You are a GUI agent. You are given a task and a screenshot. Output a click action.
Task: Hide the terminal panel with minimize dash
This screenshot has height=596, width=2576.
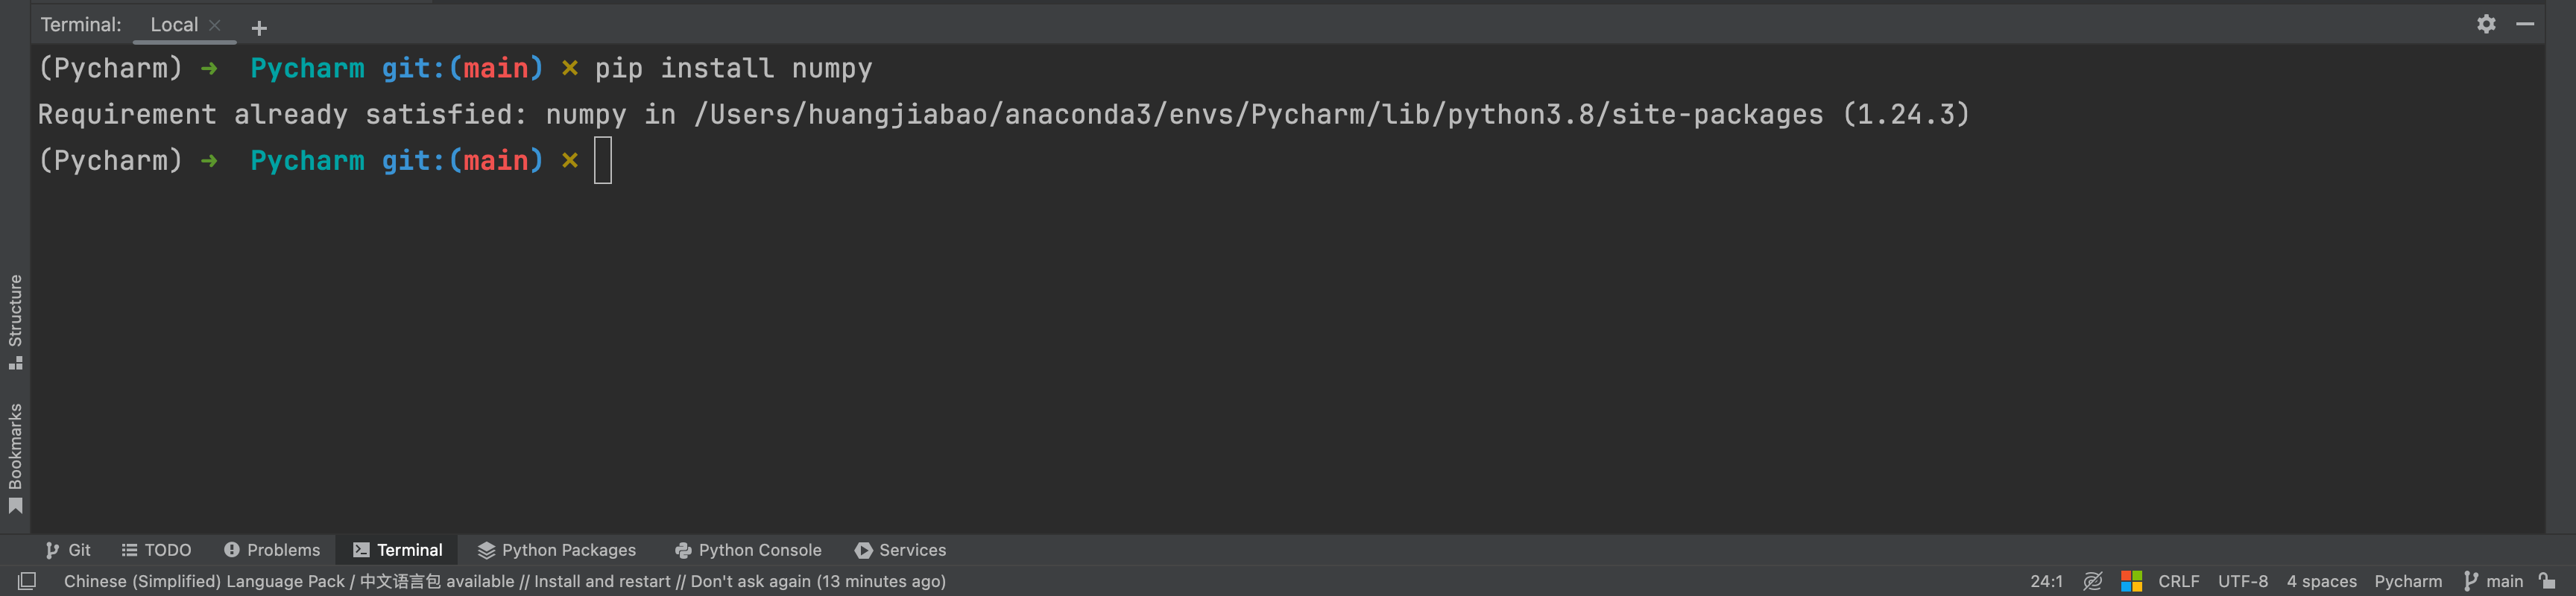pyautogui.click(x=2525, y=24)
